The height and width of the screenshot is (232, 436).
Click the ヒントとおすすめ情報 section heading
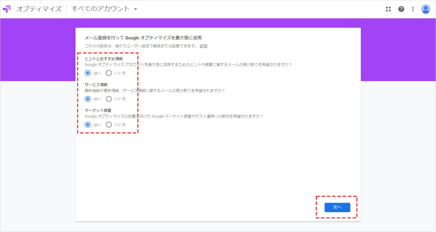tap(103, 59)
